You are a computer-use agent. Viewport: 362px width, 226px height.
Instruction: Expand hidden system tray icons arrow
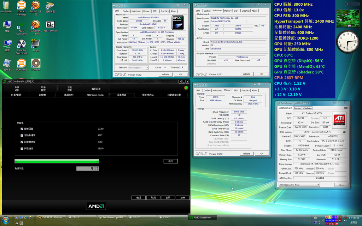point(323,220)
